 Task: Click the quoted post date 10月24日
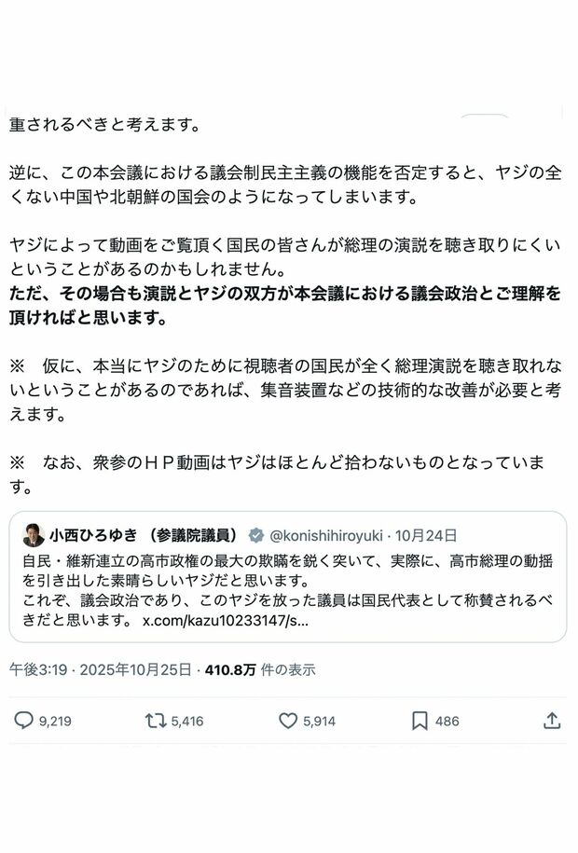point(426,535)
